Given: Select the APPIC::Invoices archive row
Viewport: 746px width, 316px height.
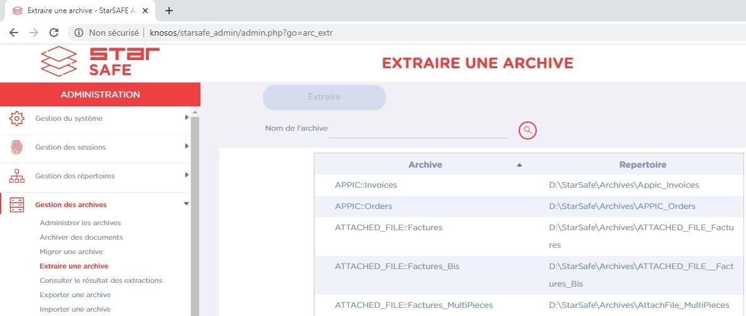Looking at the screenshot, I should [366, 185].
